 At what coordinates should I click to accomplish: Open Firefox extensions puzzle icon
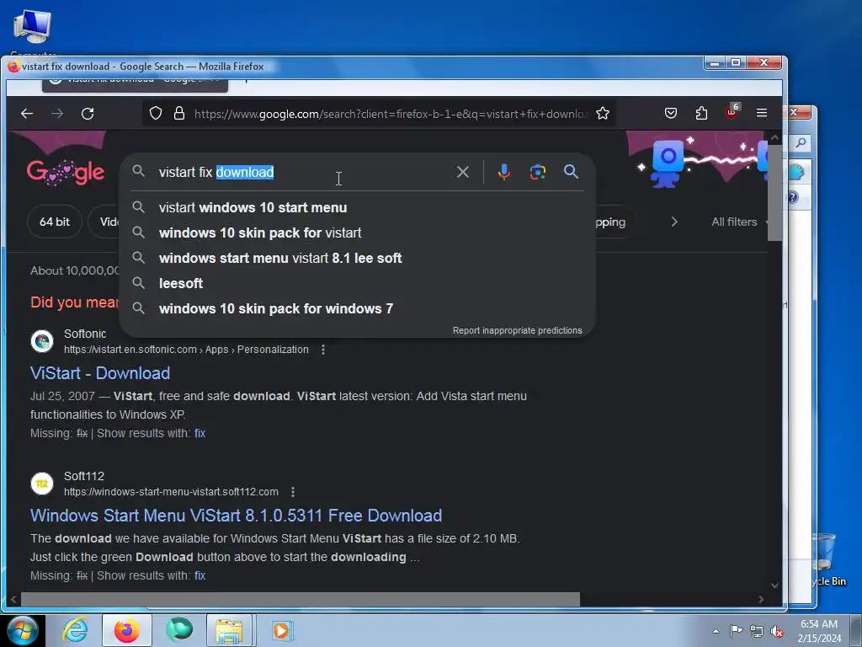[701, 114]
